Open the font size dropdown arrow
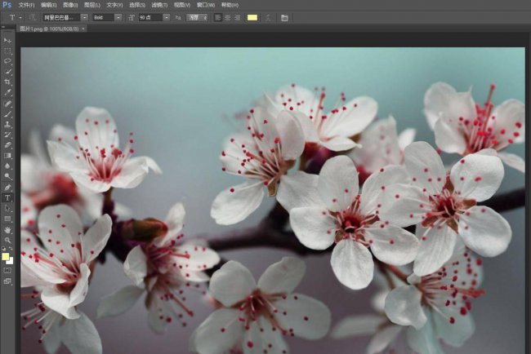Viewport: 531px width, 354px height. click(x=167, y=18)
